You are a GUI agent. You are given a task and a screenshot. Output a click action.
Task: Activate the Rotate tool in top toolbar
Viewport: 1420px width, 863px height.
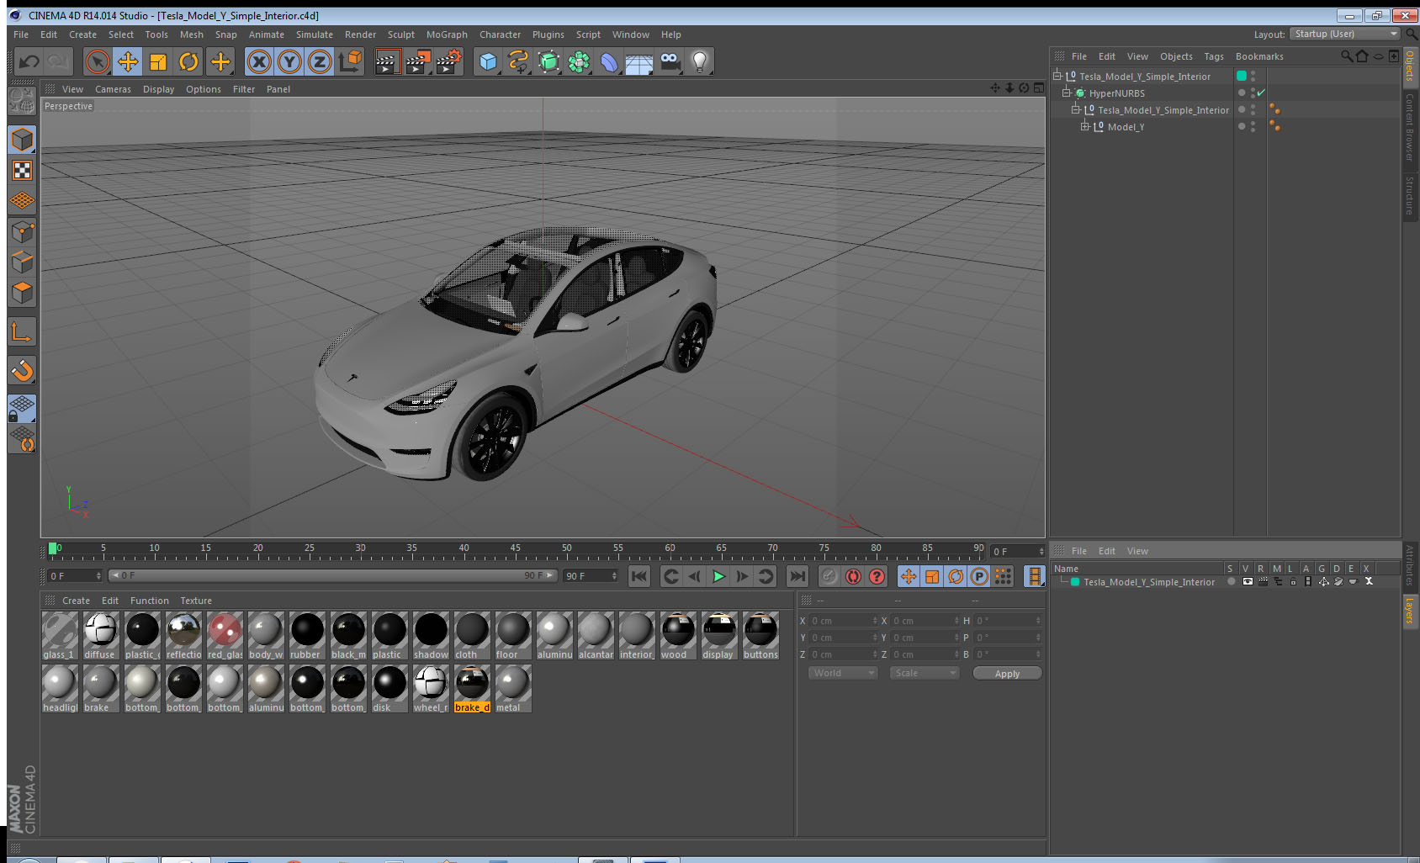[x=188, y=61]
